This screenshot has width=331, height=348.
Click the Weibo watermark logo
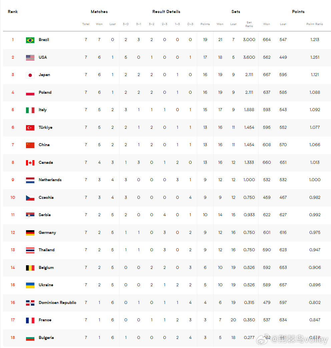pos(263,339)
